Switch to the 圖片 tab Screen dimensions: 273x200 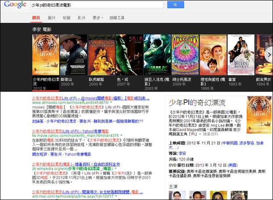coord(51,18)
